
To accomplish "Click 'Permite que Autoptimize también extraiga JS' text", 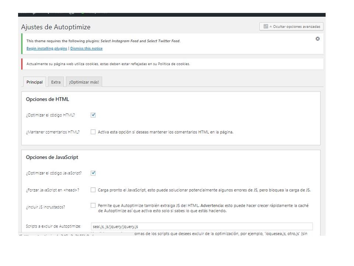I will 203,208.
